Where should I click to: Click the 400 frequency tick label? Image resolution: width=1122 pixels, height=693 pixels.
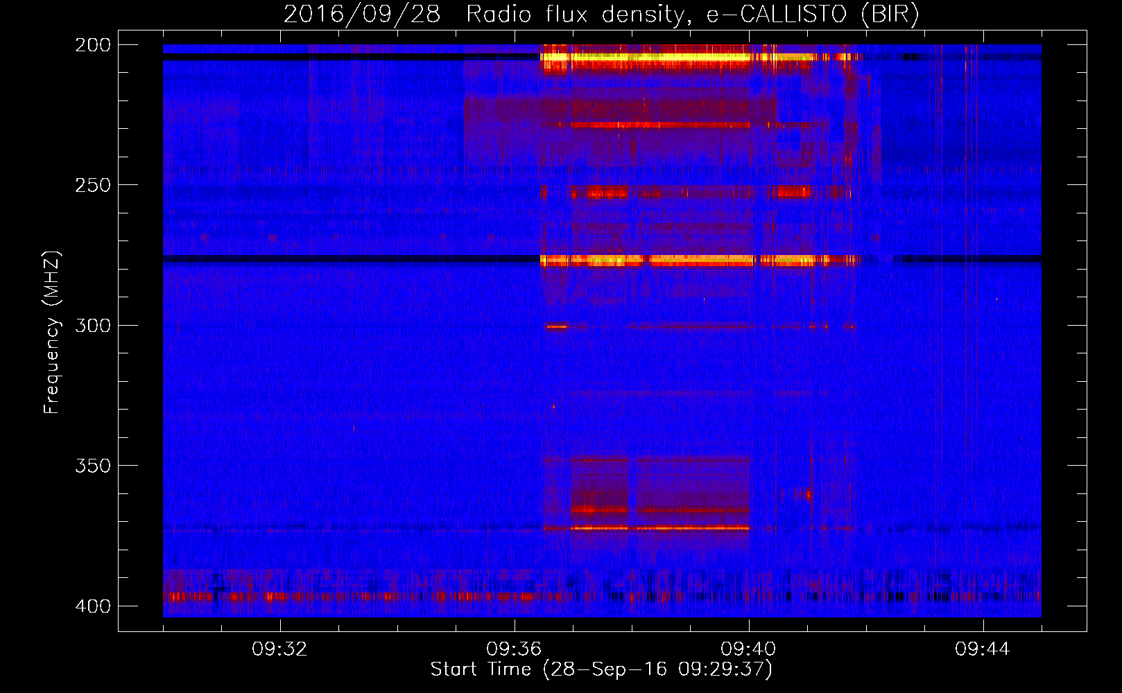(92, 606)
